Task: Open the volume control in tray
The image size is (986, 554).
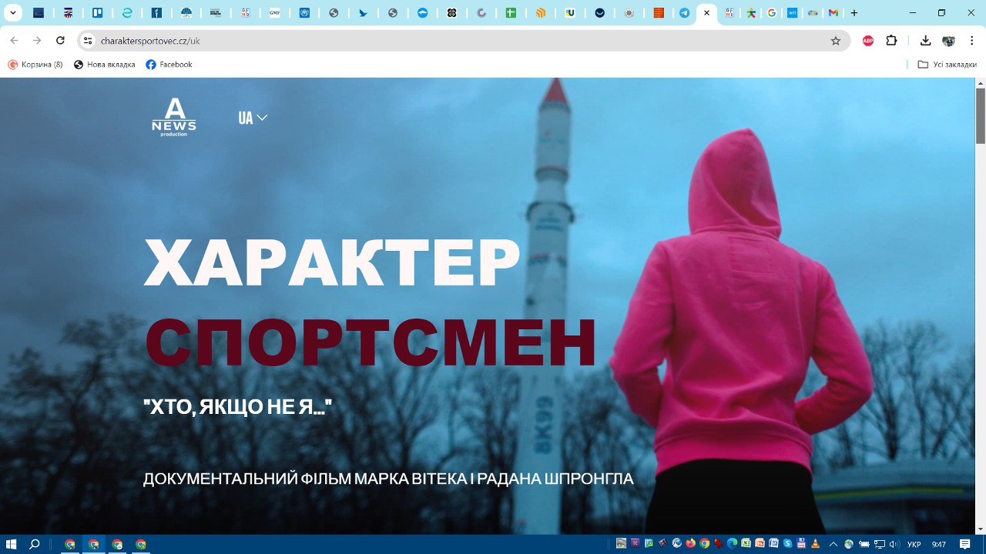Action: 894,544
